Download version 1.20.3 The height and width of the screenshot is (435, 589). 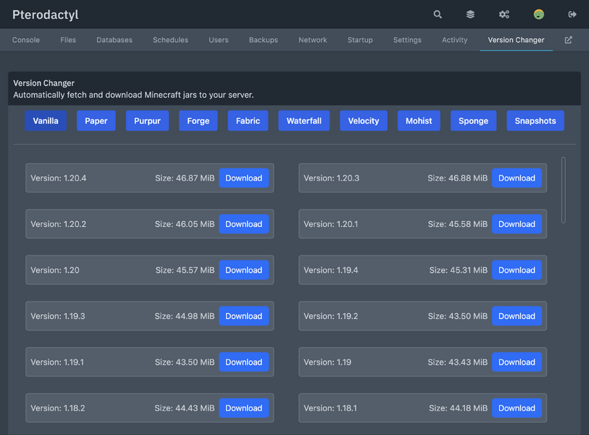(517, 178)
